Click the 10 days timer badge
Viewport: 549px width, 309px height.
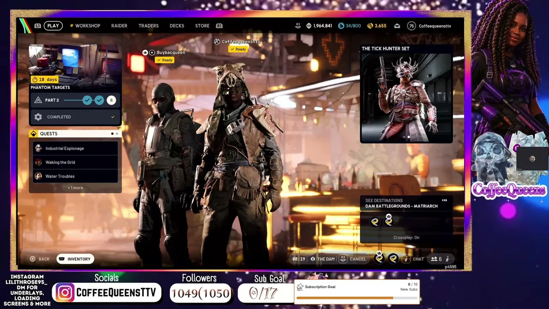tap(45, 79)
